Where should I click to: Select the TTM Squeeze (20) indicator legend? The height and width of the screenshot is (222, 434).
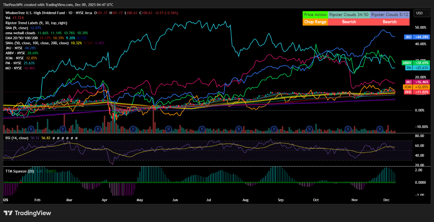point(19,171)
